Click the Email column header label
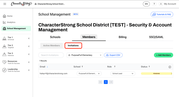Image resolution: width=179 pixels, height=97 pixels. click(x=42, y=67)
